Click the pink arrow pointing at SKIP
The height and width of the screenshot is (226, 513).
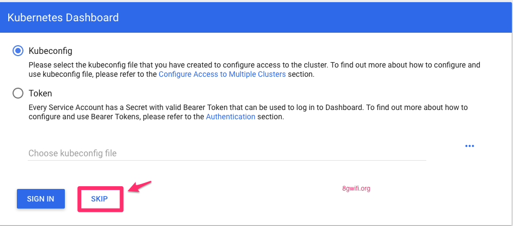(x=140, y=186)
